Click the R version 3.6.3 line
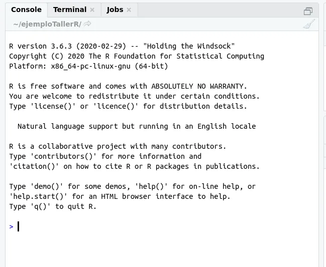 tap(122, 46)
